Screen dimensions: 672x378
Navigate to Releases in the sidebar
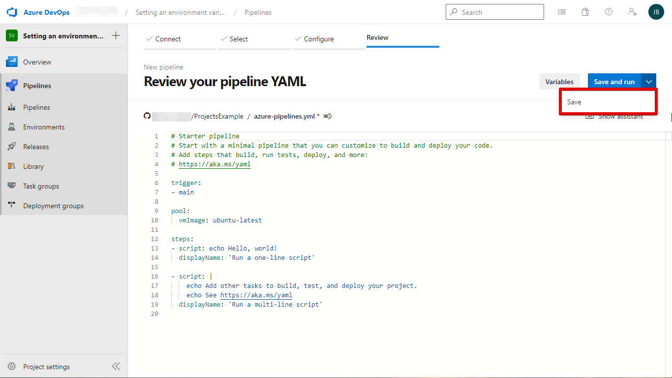click(x=36, y=147)
